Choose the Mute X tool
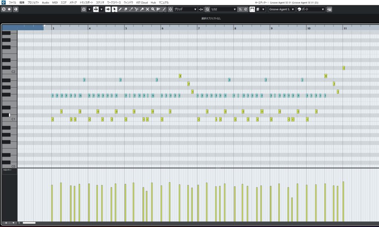Screen dimensions: 379x227 (x=147, y=9)
